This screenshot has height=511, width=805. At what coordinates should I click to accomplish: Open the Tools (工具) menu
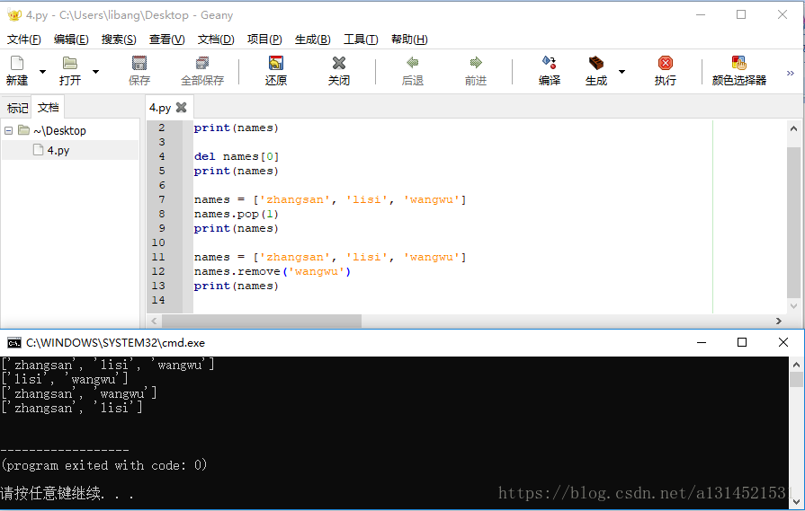tap(361, 40)
